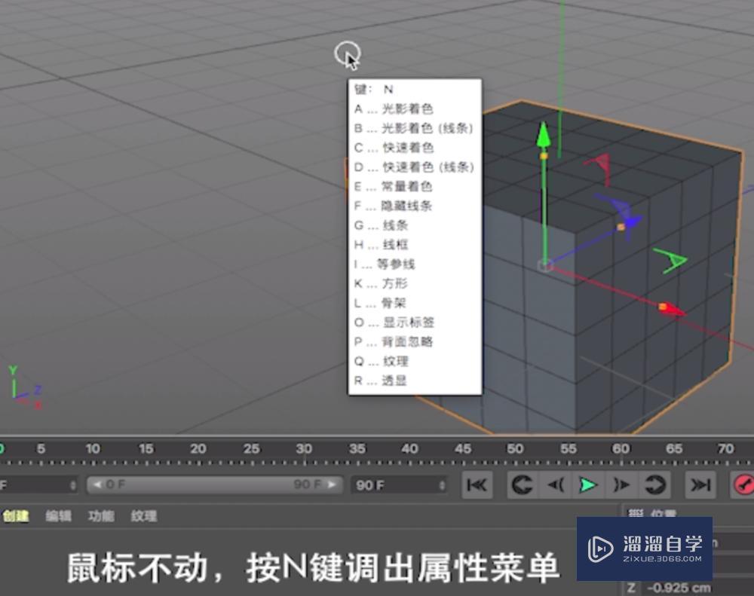Toggle the loop playback cycle icon
The width and height of the screenshot is (754, 596).
(x=655, y=484)
